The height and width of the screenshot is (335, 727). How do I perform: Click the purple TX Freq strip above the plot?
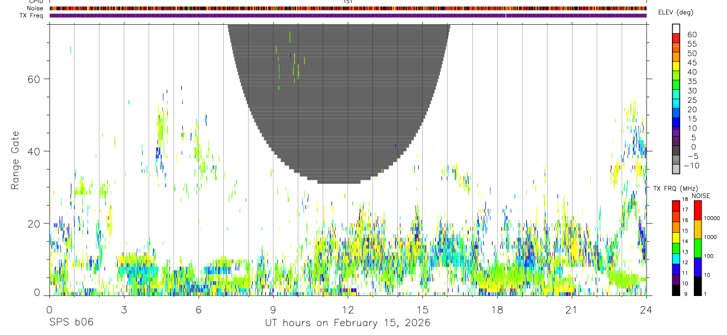point(348,15)
